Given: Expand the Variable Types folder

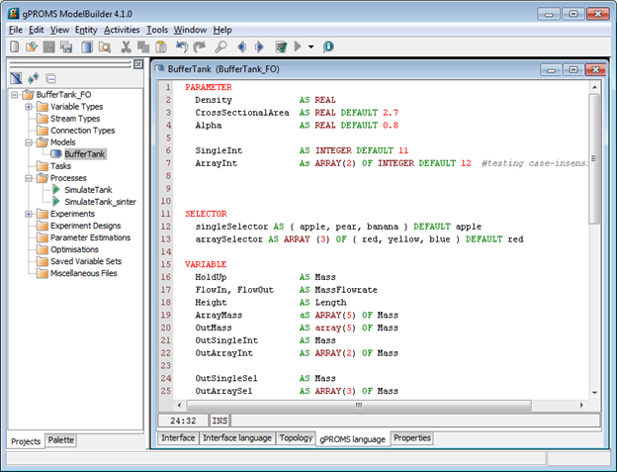Looking at the screenshot, I should (29, 107).
